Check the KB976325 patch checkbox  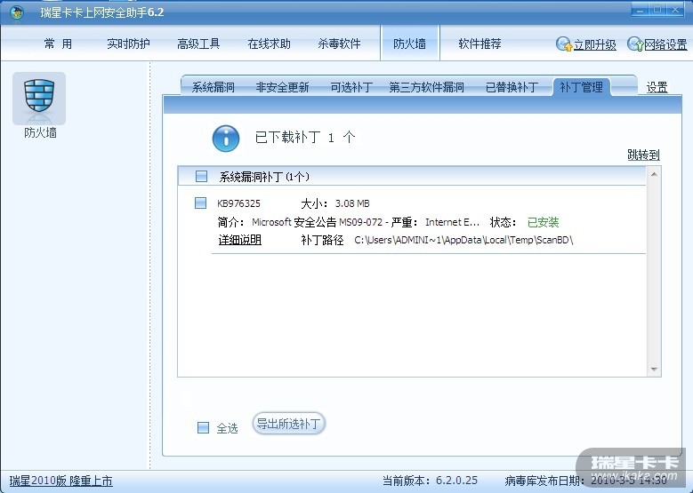[x=200, y=203]
